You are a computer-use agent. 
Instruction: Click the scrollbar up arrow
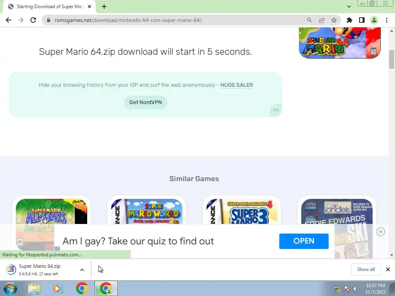click(x=392, y=31)
